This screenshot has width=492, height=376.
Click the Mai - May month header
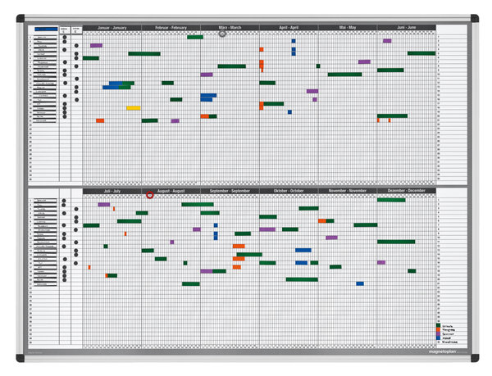tap(348, 27)
